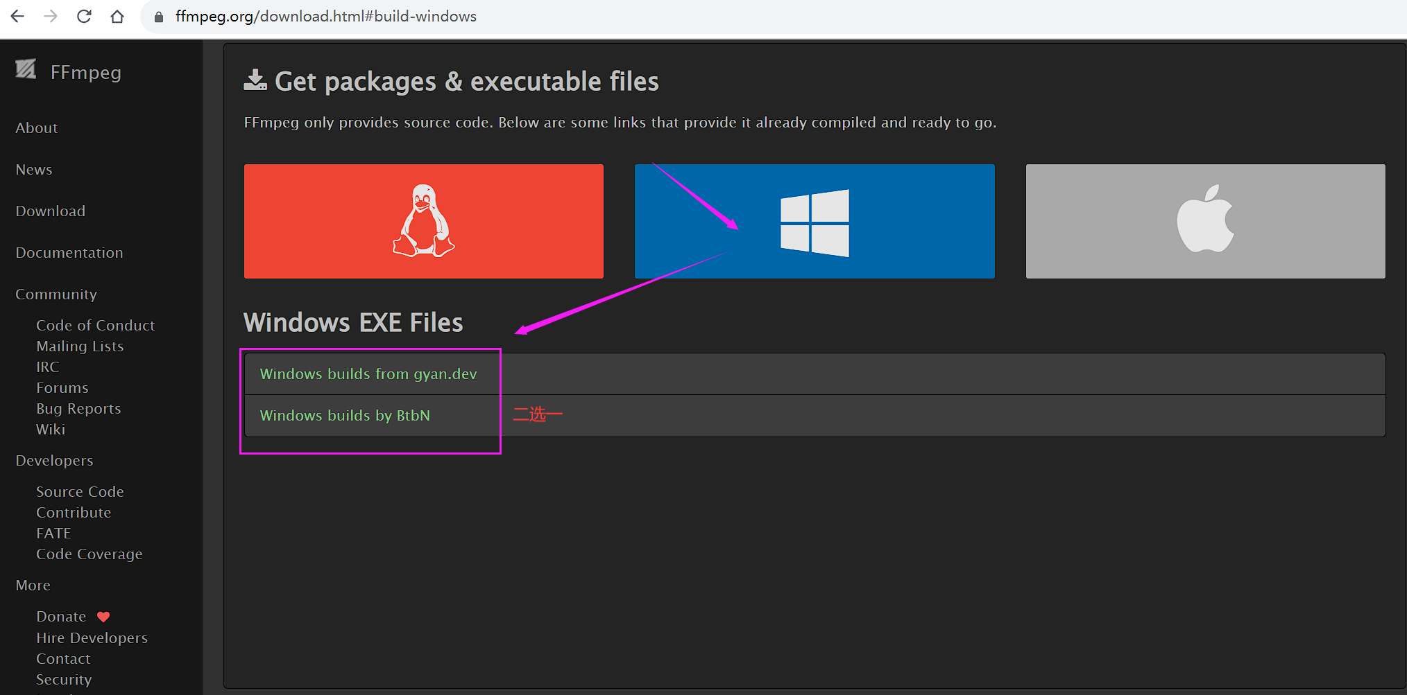1407x695 pixels.
Task: Click the browser back arrow
Action: click(x=17, y=16)
